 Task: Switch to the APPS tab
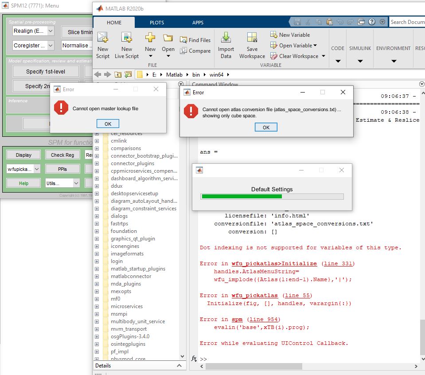click(x=198, y=23)
